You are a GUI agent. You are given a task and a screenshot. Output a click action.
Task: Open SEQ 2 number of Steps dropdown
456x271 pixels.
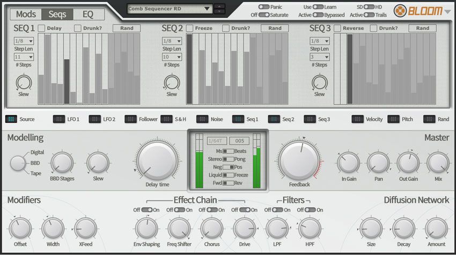pos(172,57)
